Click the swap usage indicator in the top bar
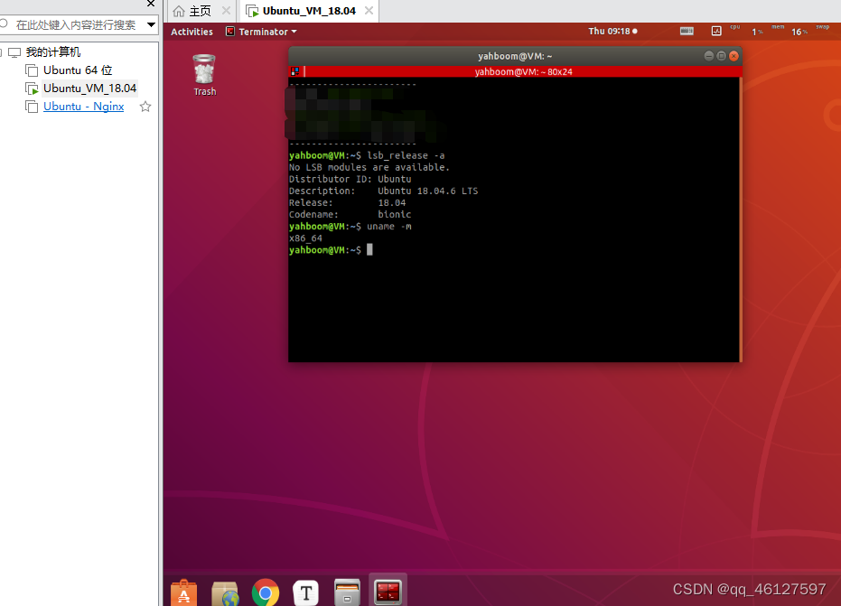 coord(822,29)
